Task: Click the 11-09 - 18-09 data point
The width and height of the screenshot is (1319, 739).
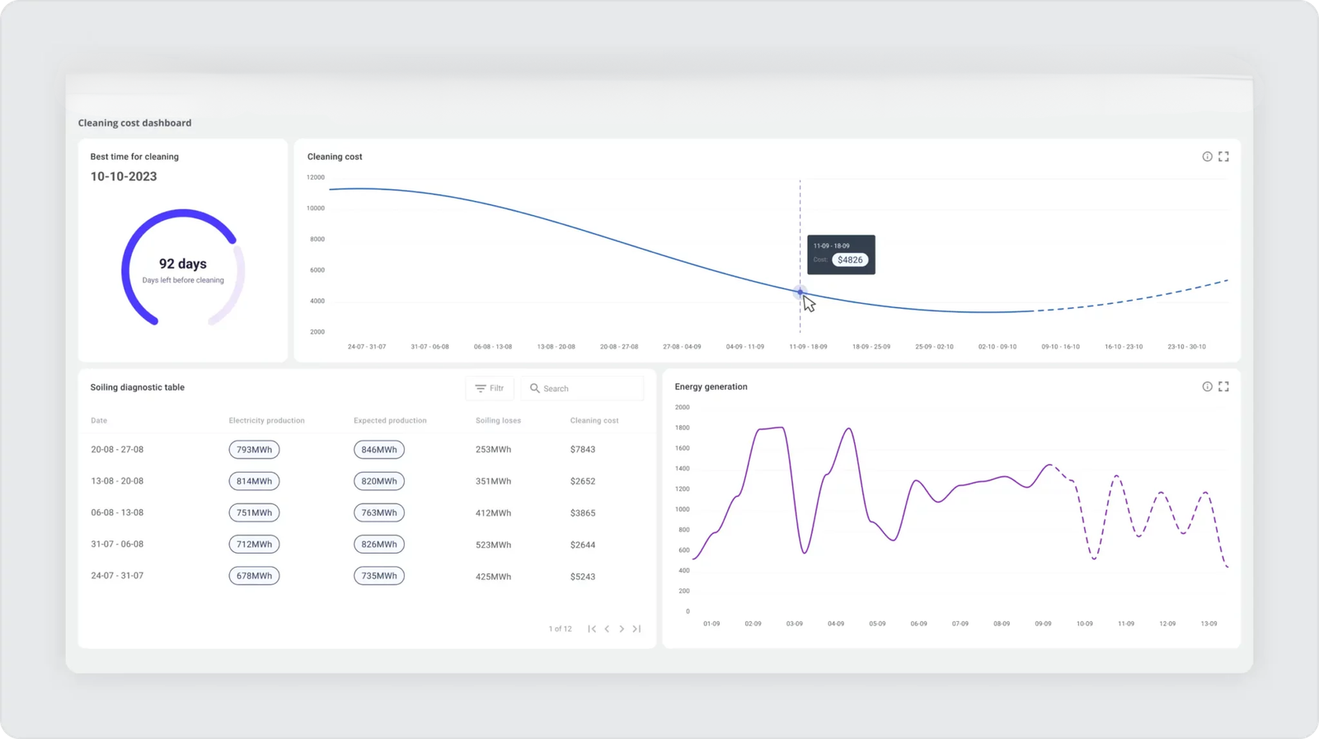Action: [800, 292]
